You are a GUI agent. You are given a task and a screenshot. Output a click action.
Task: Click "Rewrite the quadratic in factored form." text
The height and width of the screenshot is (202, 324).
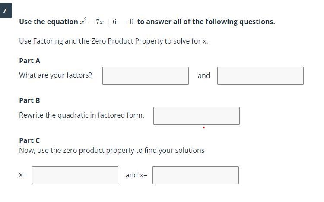click(82, 115)
